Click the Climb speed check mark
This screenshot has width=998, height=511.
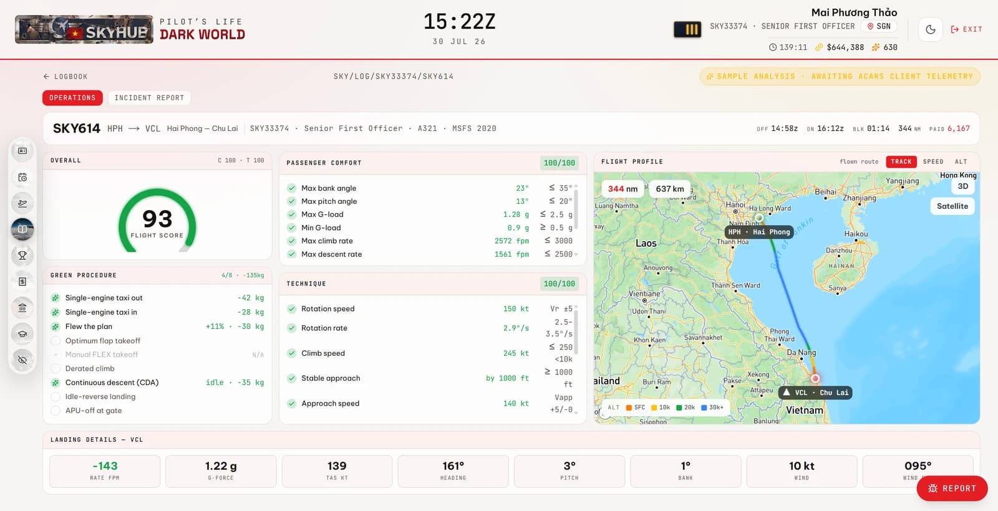click(x=291, y=353)
